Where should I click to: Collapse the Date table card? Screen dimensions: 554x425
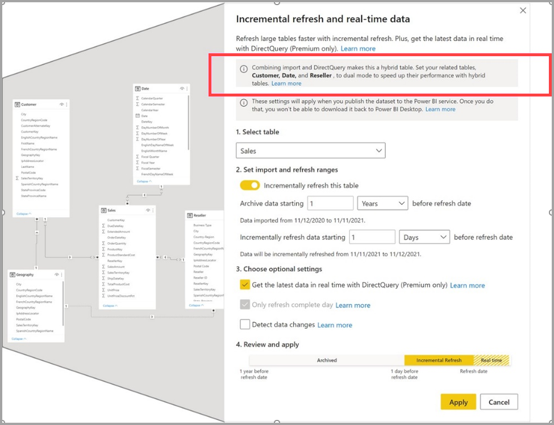[x=144, y=181]
